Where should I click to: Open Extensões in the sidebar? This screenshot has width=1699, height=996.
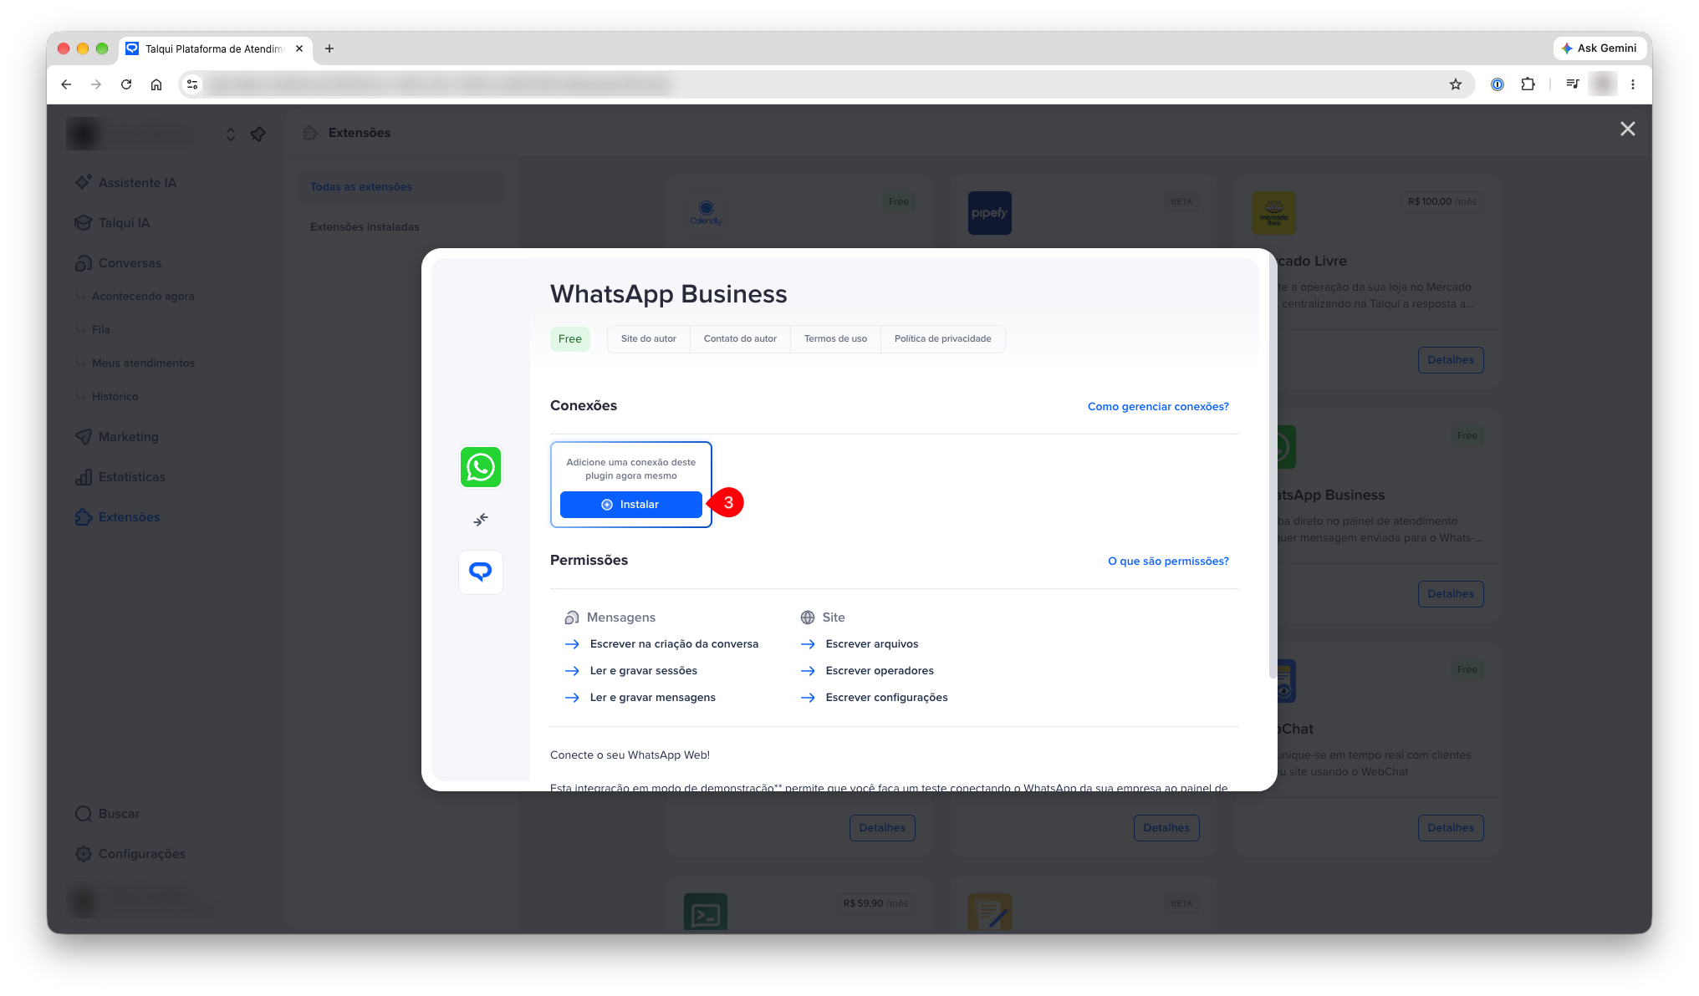click(129, 517)
